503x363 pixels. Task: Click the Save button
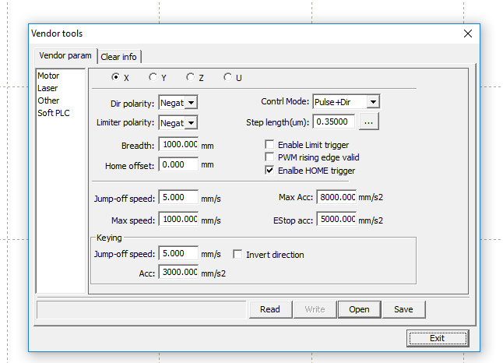pos(403,309)
